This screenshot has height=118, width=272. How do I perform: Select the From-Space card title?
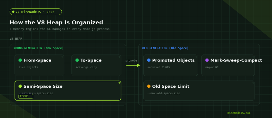pos(37,60)
